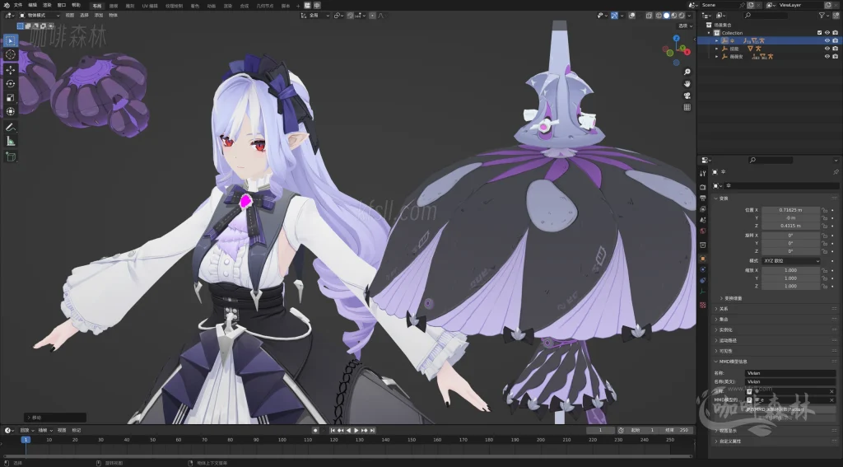This screenshot has height=467, width=843.
Task: Open the Object Constraints properties tab
Action: (703, 280)
